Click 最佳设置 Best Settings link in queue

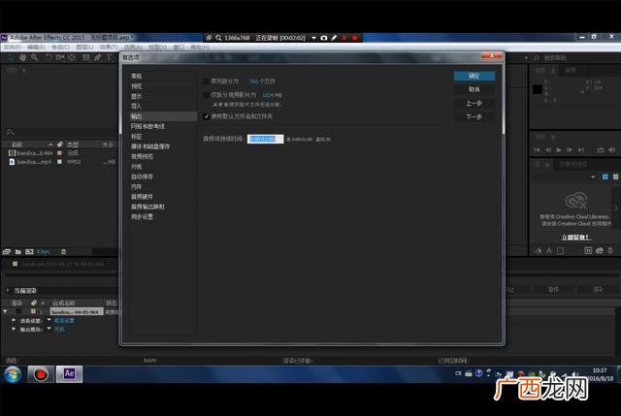pyautogui.click(x=64, y=320)
